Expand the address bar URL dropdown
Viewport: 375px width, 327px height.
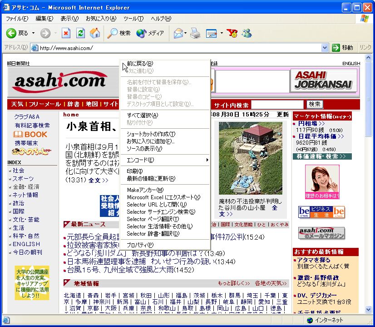pyautogui.click(x=325, y=48)
